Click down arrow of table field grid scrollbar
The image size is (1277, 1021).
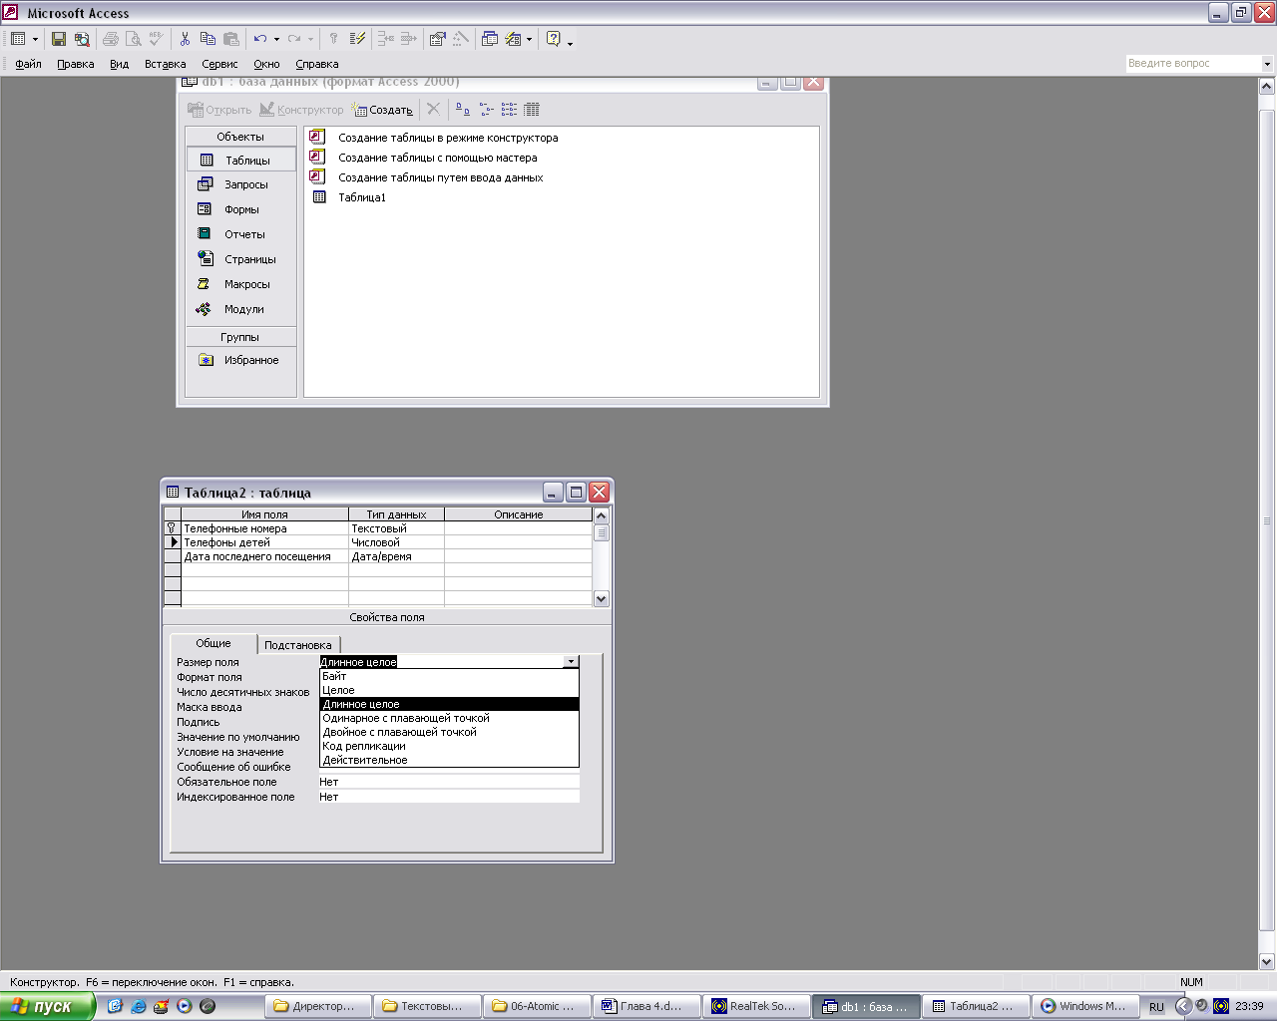[x=601, y=599]
